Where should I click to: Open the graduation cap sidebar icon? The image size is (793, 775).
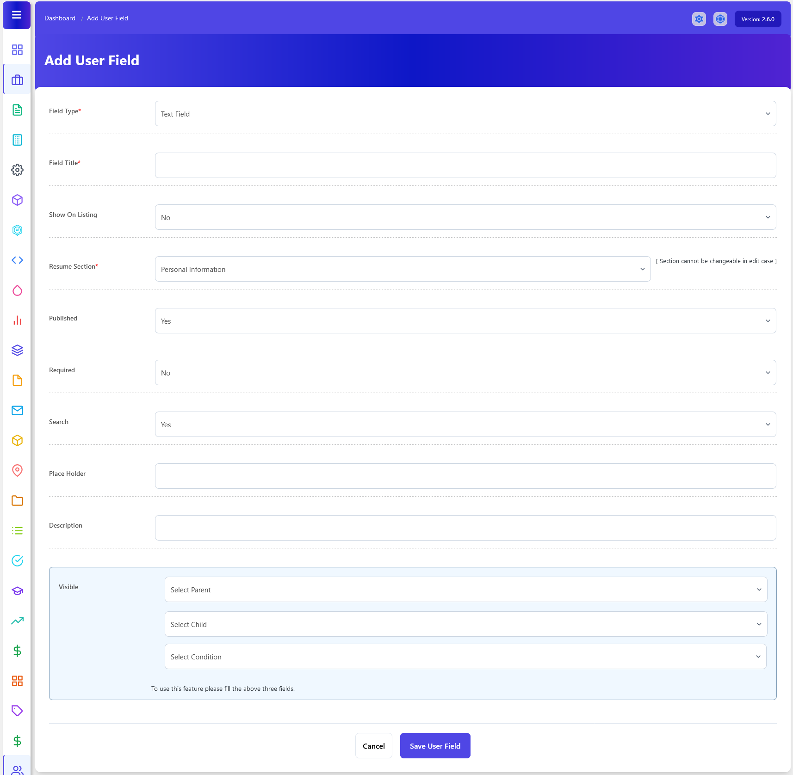17,590
